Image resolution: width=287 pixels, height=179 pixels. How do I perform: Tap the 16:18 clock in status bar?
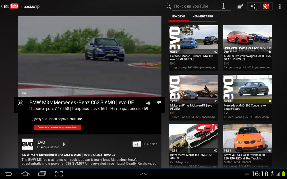260,174
